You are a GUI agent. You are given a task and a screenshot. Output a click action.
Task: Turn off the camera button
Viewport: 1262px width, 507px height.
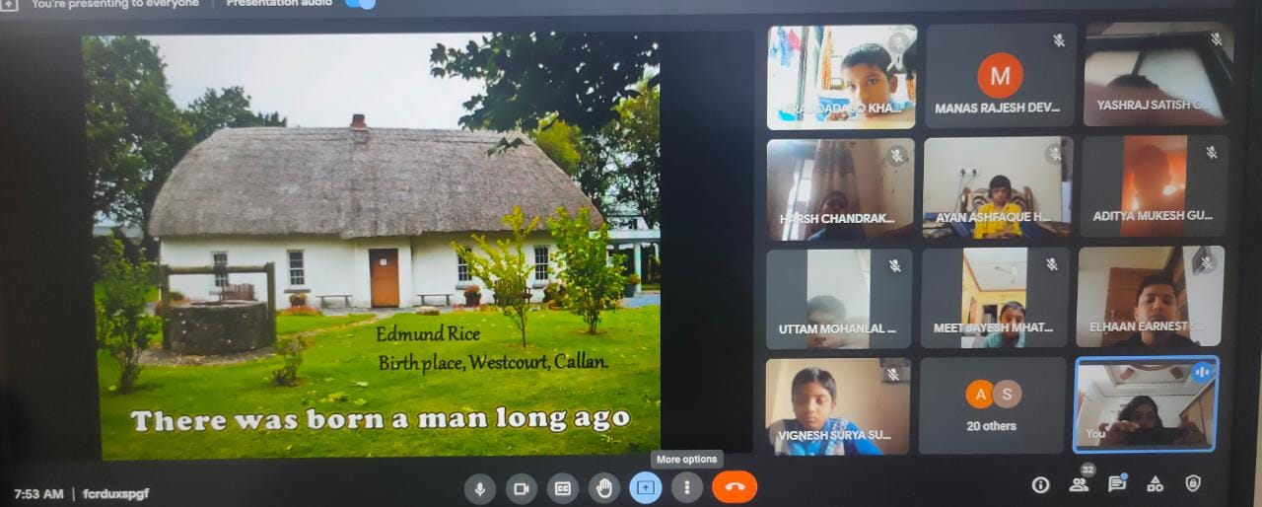pyautogui.click(x=521, y=487)
